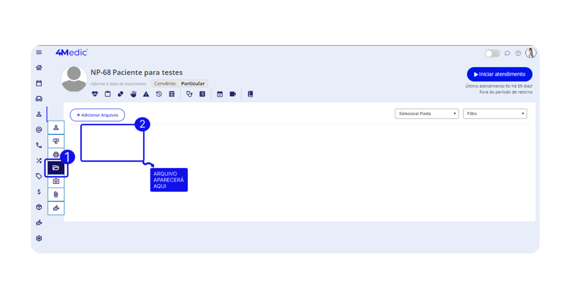Open the history clock icon
Screen dimensions: 571x299
(x=159, y=94)
